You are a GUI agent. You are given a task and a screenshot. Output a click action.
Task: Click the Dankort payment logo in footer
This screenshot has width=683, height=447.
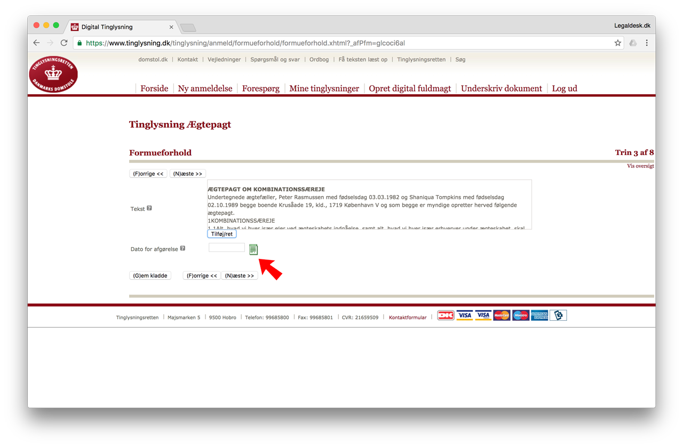pyautogui.click(x=446, y=315)
